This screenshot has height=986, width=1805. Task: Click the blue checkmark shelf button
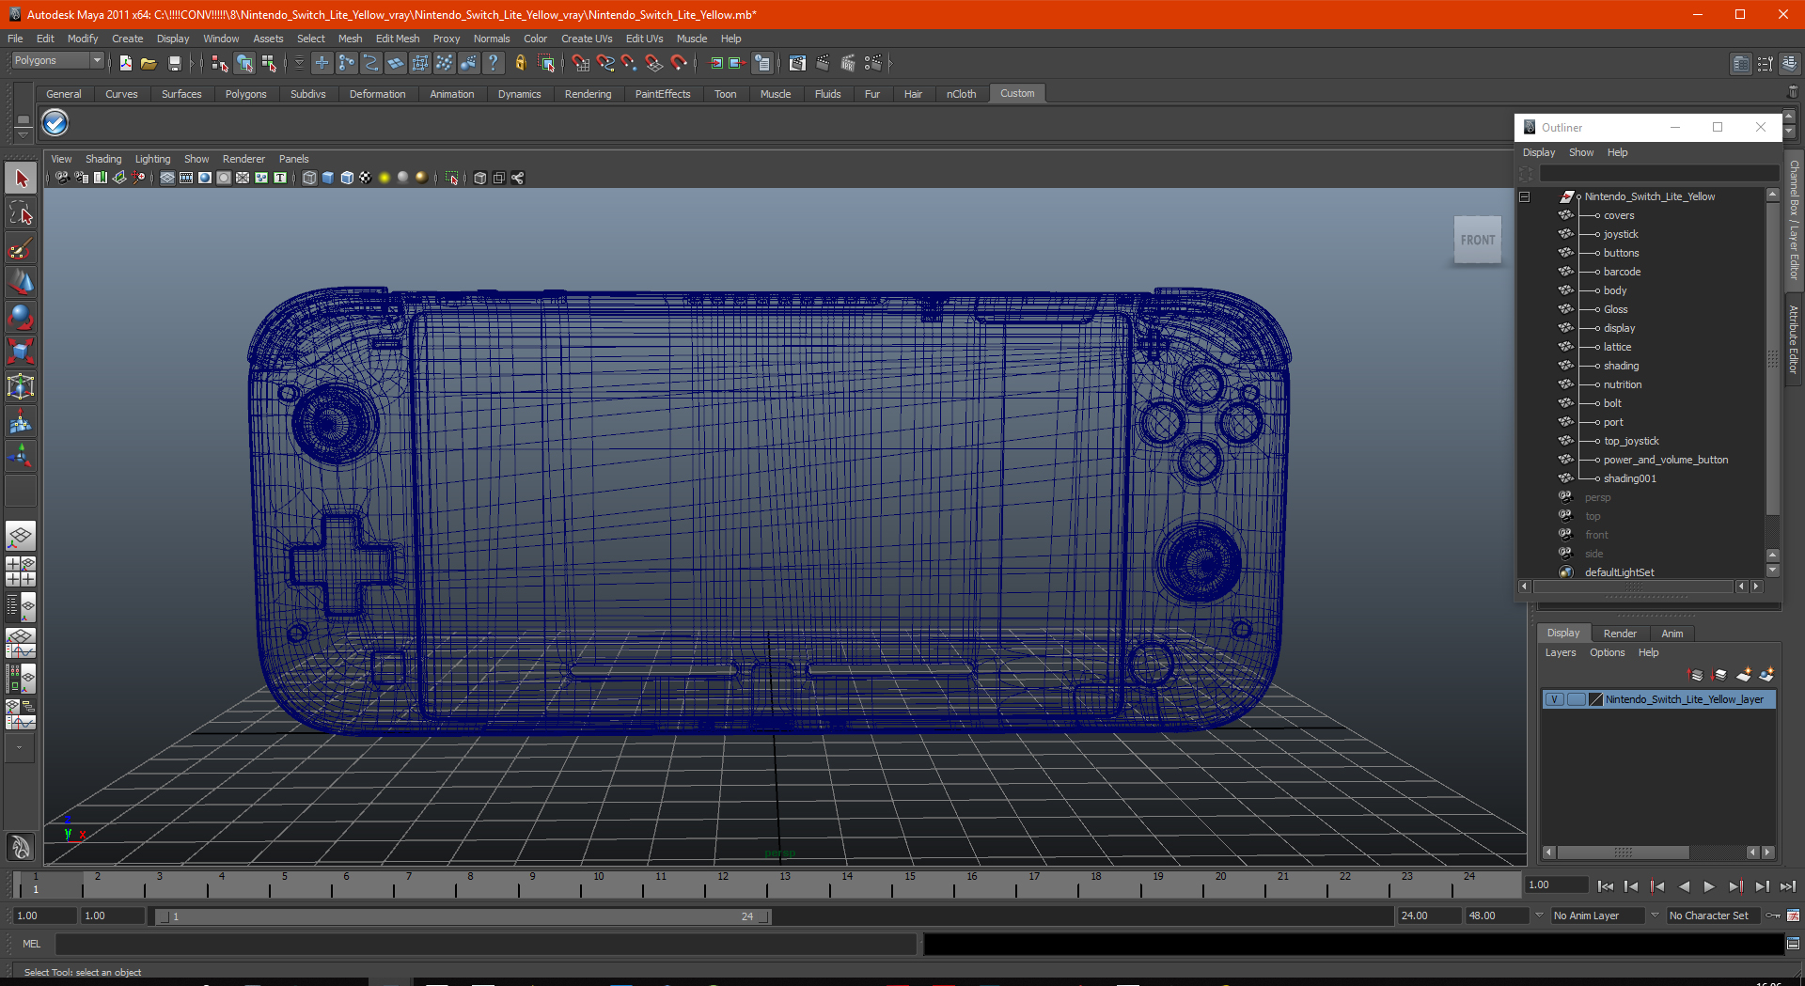(55, 123)
